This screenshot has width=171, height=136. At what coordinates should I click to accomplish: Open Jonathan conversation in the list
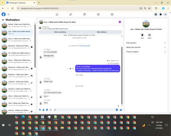17,83
